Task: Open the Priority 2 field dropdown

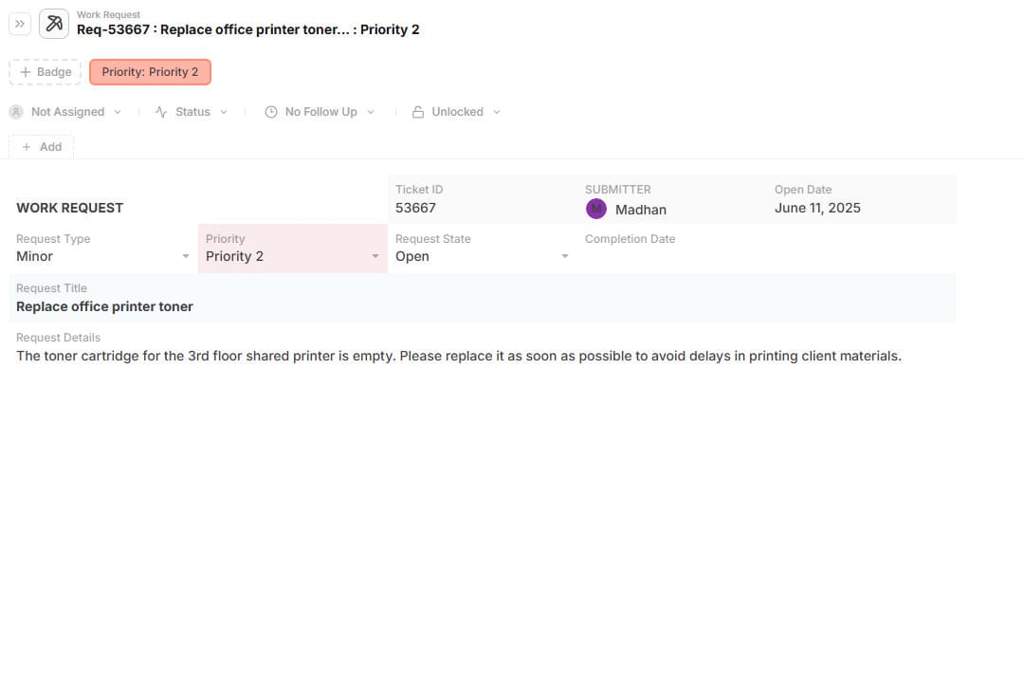Action: [x=375, y=256]
